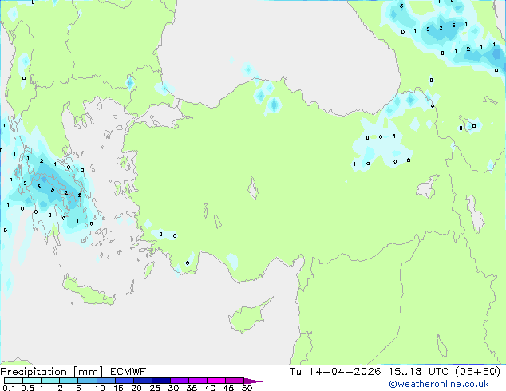Click the 30–35 mm purple legend swatch
This screenshot has height=391, width=506.
(x=180, y=381)
